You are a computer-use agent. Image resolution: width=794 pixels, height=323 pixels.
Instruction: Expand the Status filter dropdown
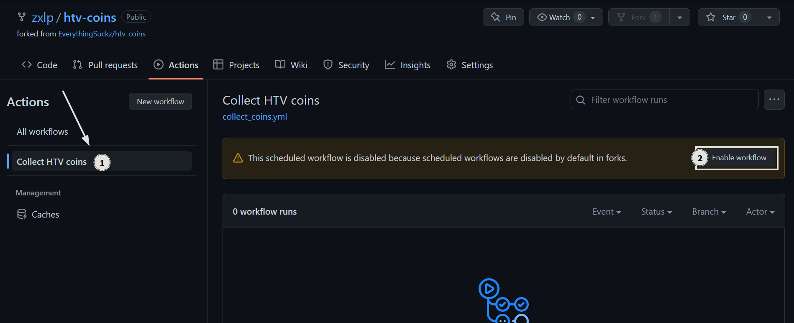656,212
